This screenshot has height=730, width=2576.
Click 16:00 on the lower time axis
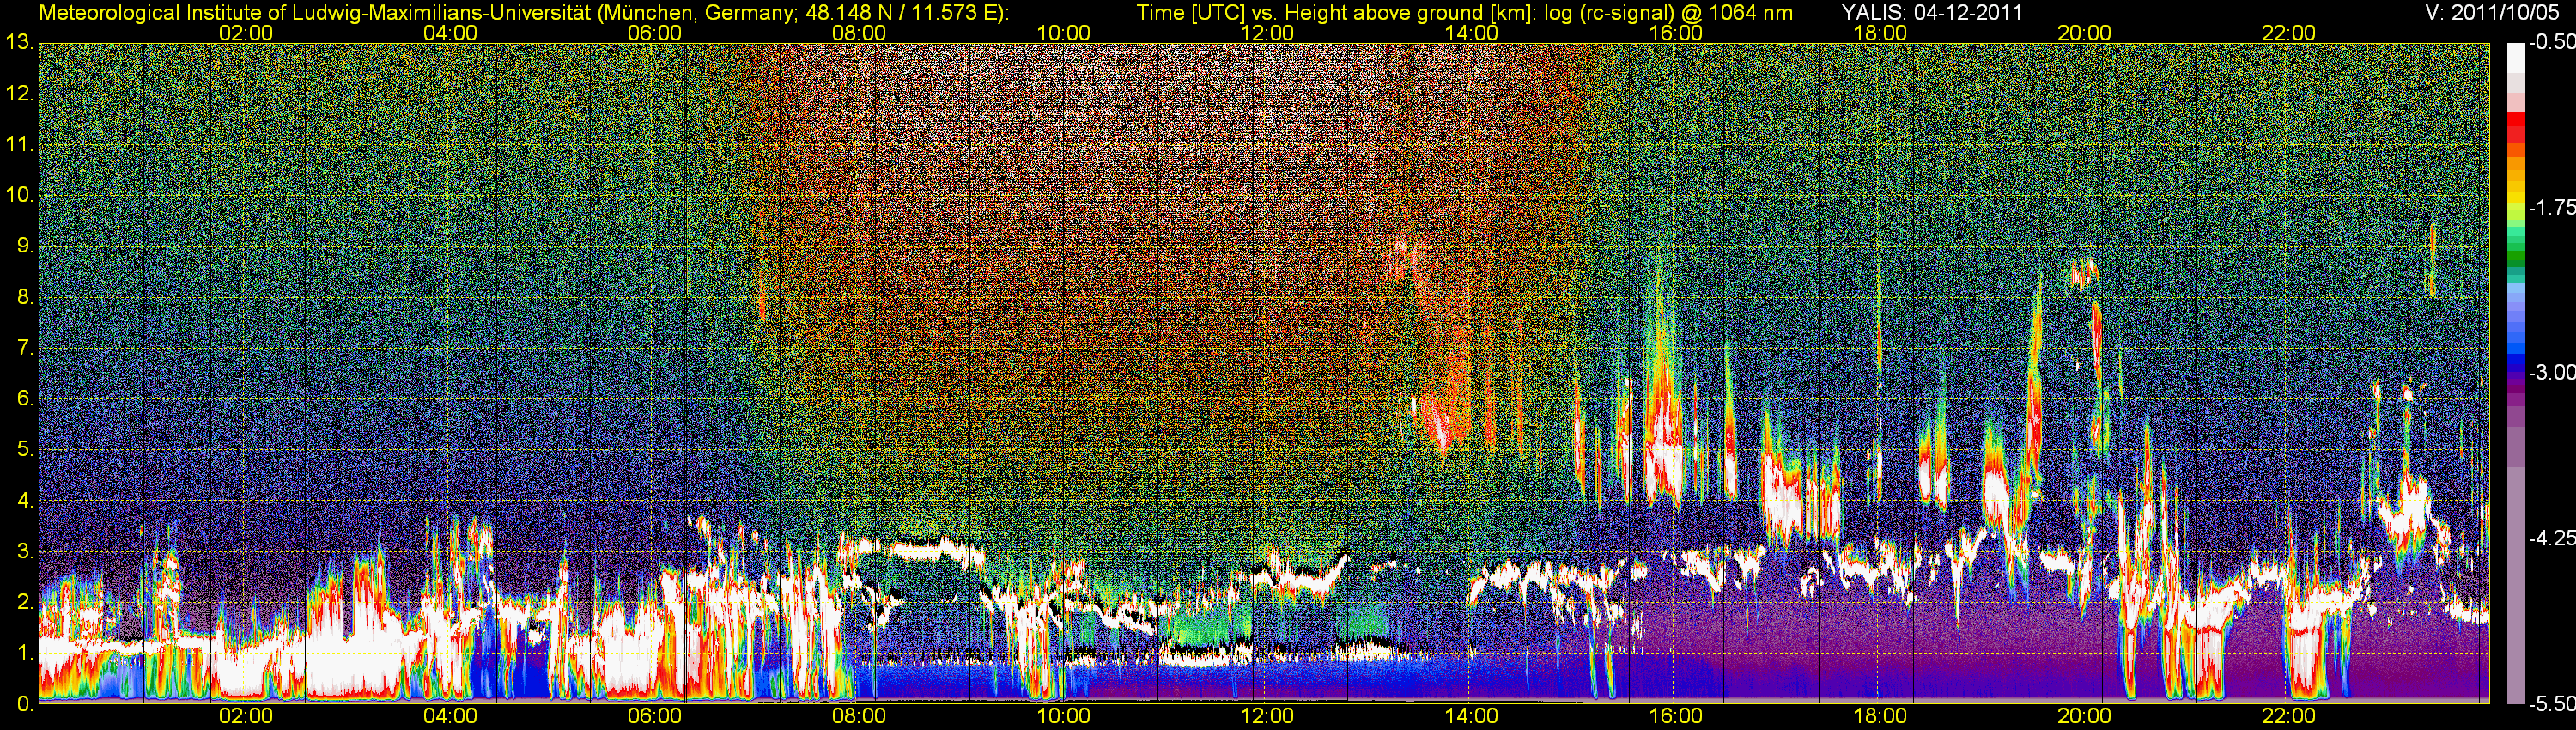point(1676,717)
